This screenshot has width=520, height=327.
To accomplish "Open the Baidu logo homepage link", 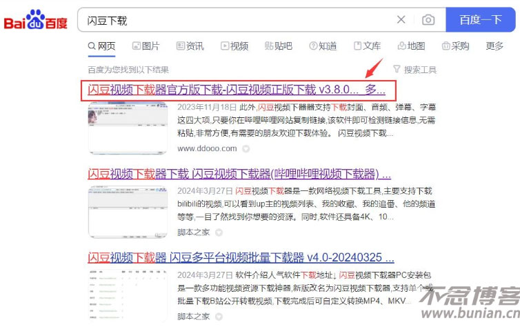I will (x=35, y=20).
